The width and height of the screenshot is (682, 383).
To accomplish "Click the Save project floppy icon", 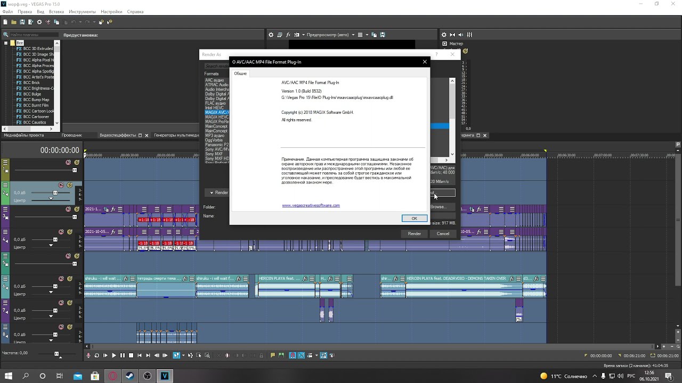I will click(x=22, y=22).
